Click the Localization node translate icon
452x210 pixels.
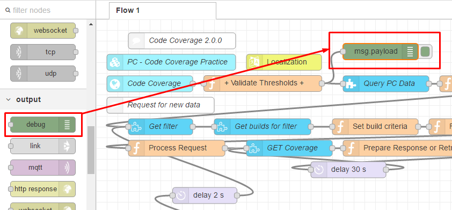(254, 62)
